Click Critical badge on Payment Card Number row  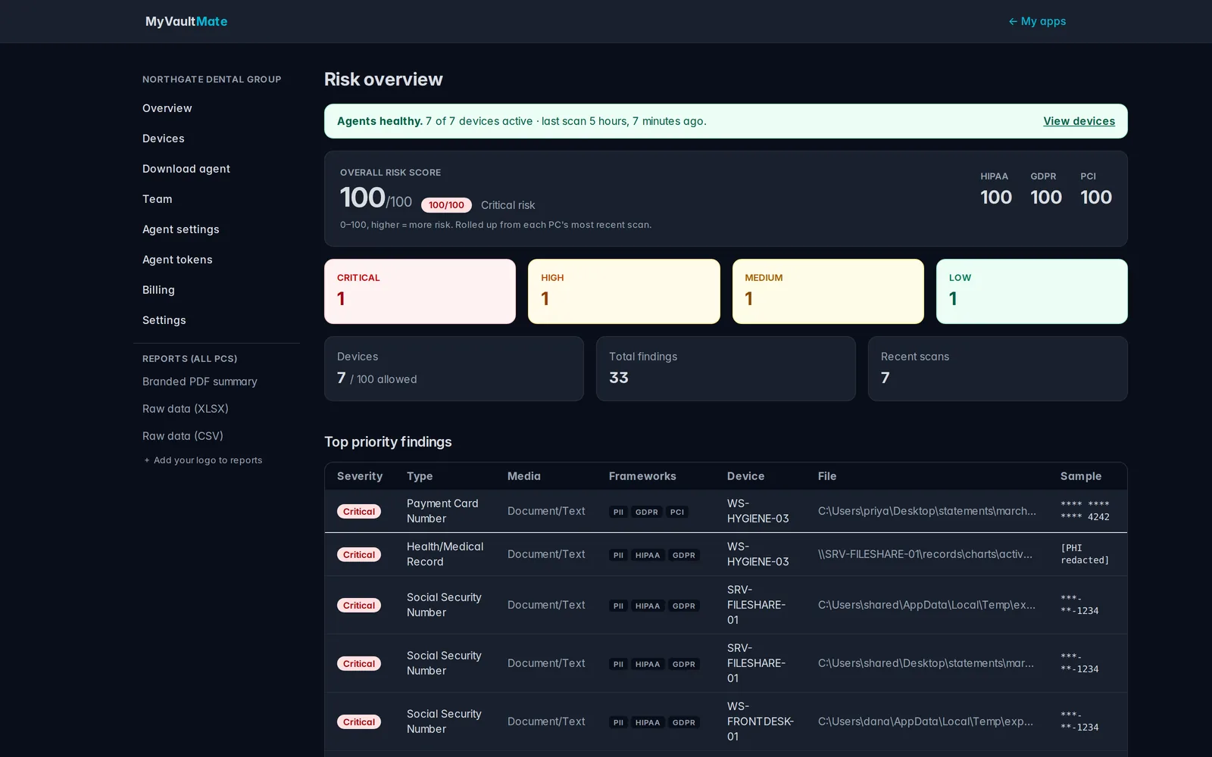359,512
